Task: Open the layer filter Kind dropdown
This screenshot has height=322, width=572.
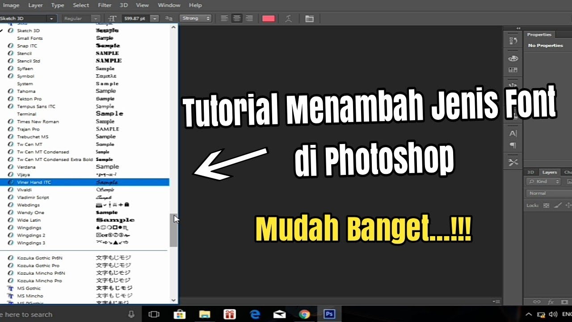Action: pyautogui.click(x=543, y=182)
